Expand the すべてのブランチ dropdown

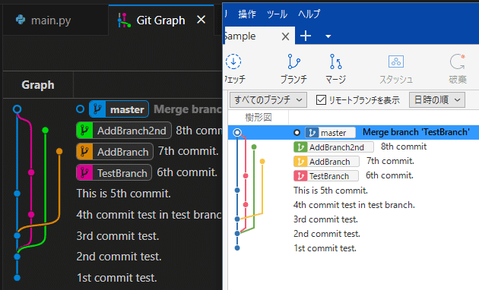tap(268, 99)
